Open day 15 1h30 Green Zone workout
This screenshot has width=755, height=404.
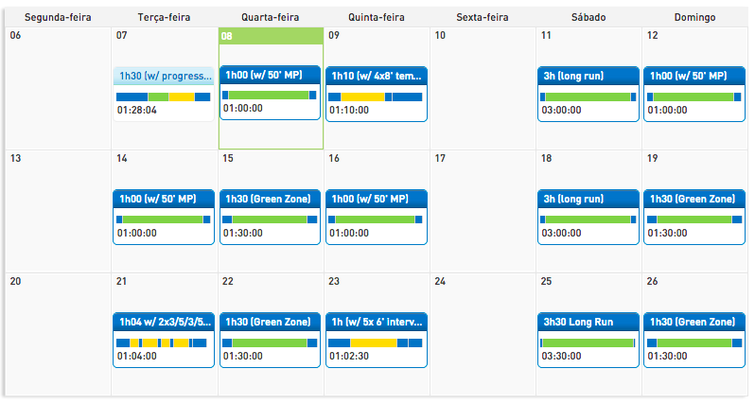(270, 199)
